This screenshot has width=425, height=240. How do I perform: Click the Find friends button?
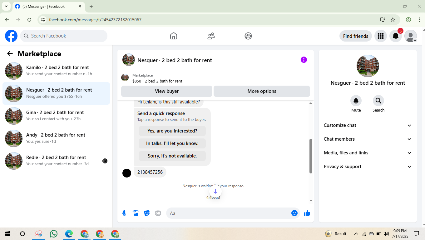pos(356,36)
